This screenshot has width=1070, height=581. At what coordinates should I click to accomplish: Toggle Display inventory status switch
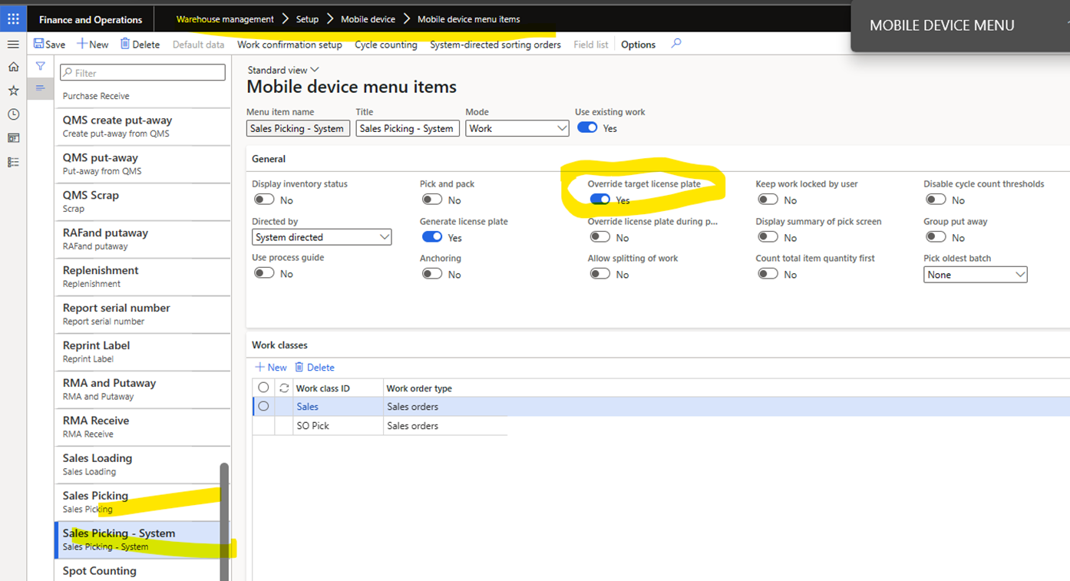[264, 200]
